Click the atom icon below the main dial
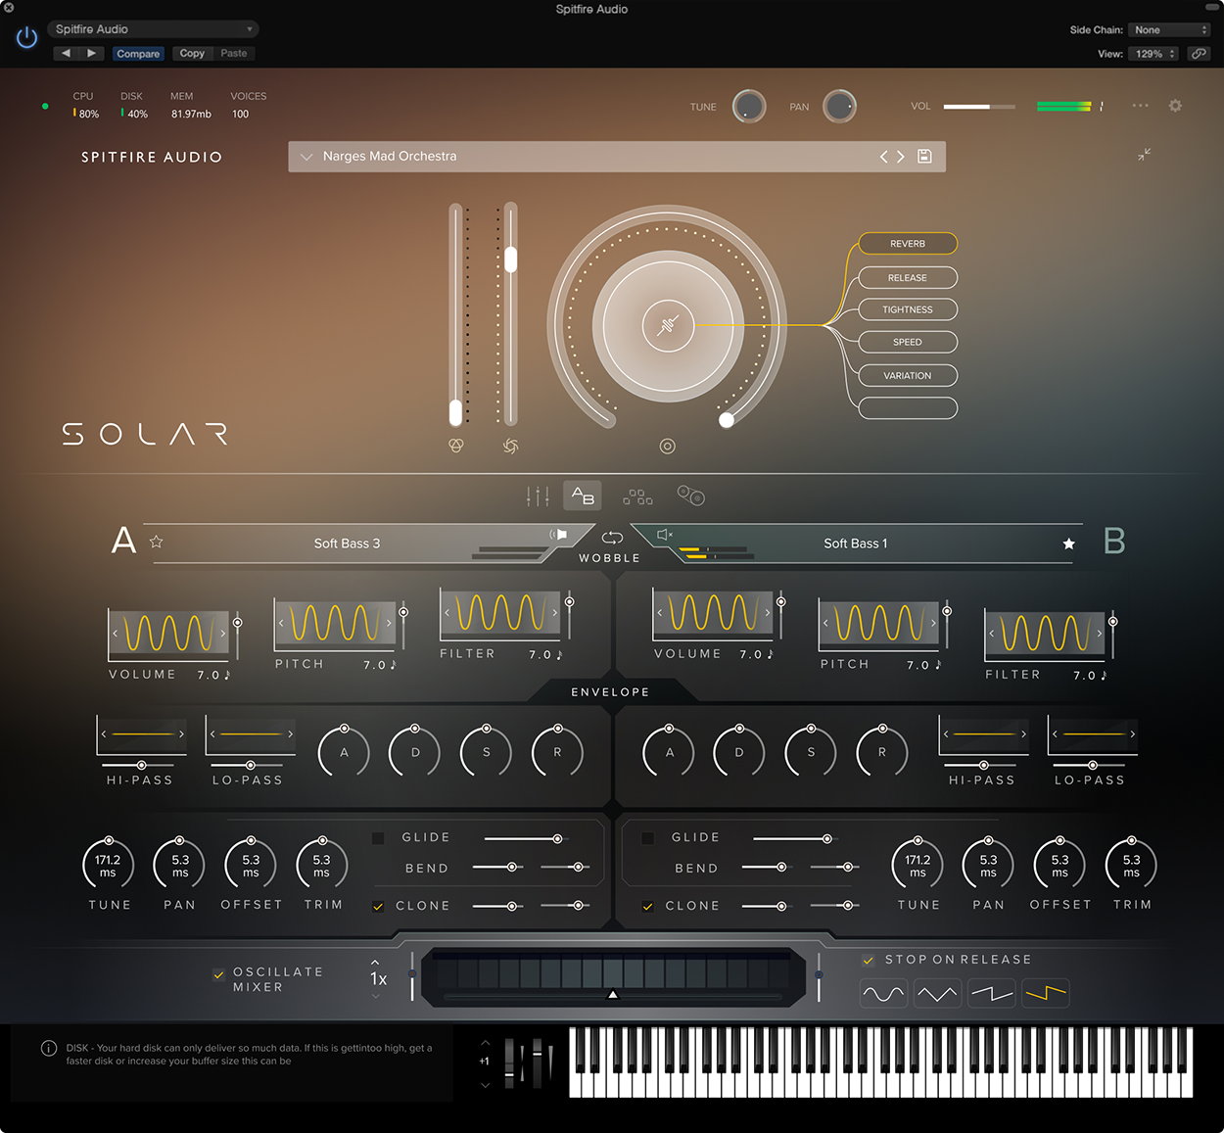This screenshot has height=1133, width=1224. [454, 446]
